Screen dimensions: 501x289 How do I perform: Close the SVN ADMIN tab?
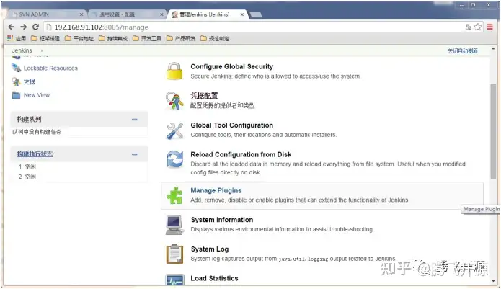coord(81,14)
